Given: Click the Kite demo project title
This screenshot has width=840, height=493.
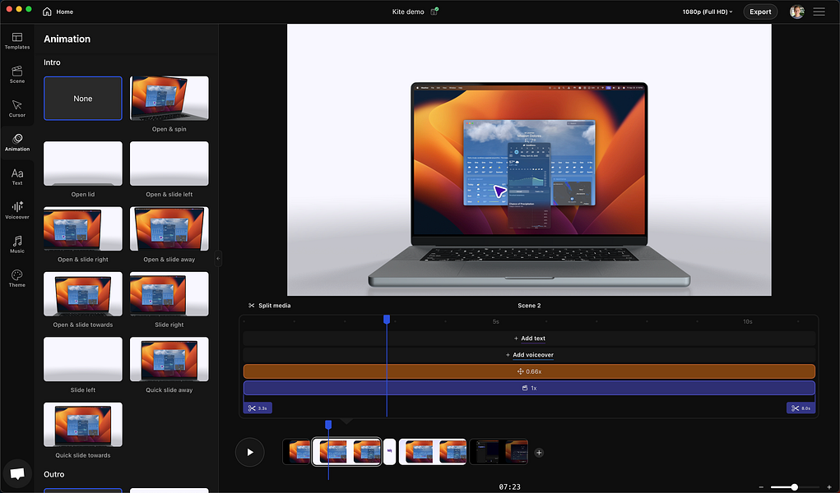Looking at the screenshot, I should tap(408, 12).
